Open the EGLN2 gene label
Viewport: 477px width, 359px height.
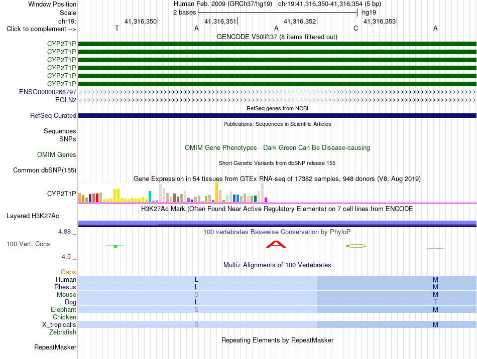click(x=66, y=100)
